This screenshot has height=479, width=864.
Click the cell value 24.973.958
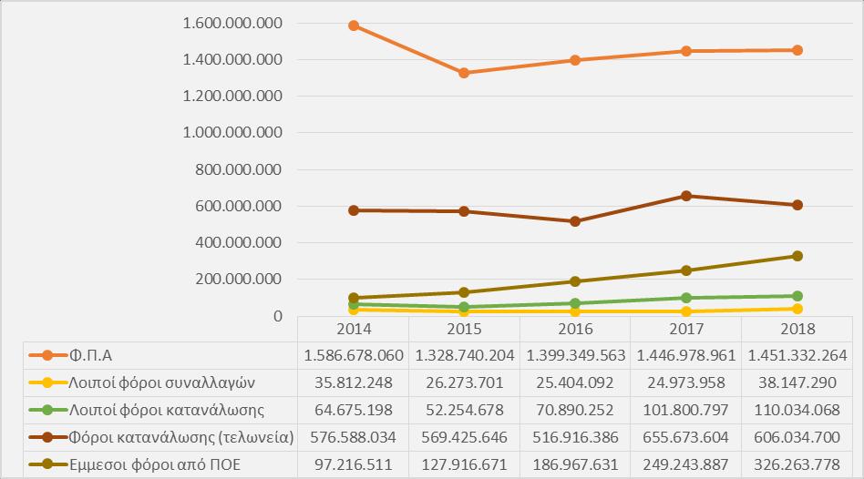686,382
